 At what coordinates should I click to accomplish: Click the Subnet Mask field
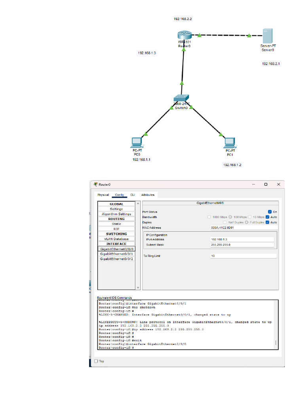point(242,244)
